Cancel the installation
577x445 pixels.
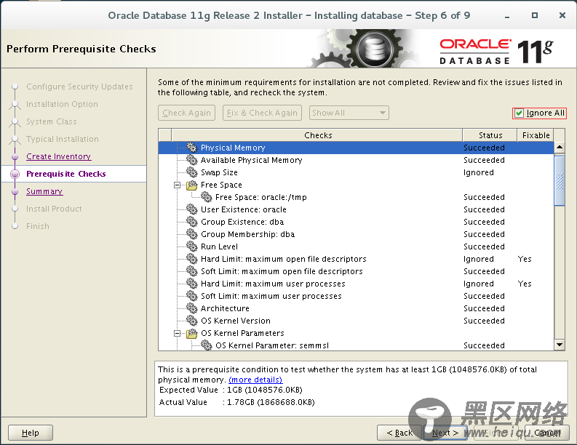(547, 433)
